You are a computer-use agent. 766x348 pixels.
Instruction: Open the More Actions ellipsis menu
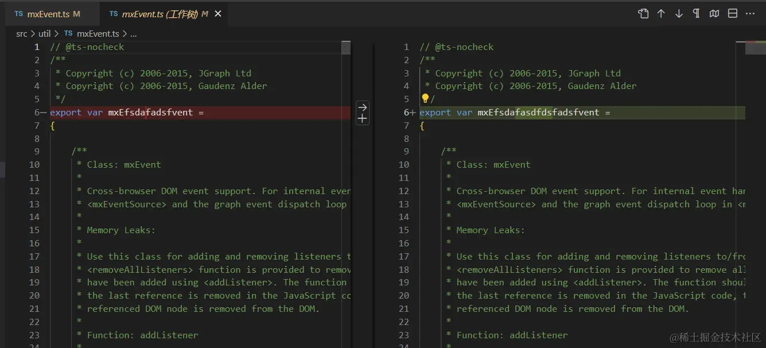(x=750, y=14)
